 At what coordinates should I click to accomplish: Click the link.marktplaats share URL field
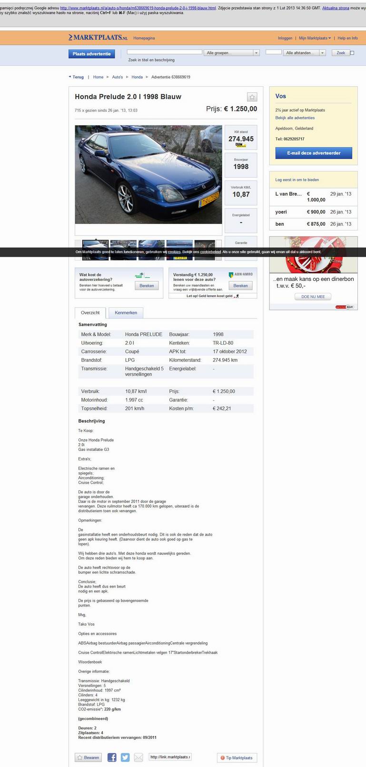[170, 757]
